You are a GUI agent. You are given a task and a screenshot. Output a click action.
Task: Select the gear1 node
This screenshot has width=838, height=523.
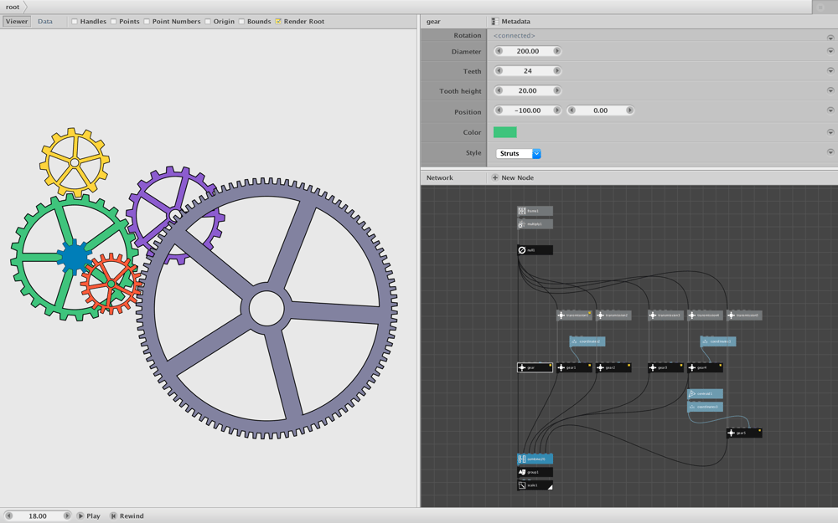tap(575, 367)
